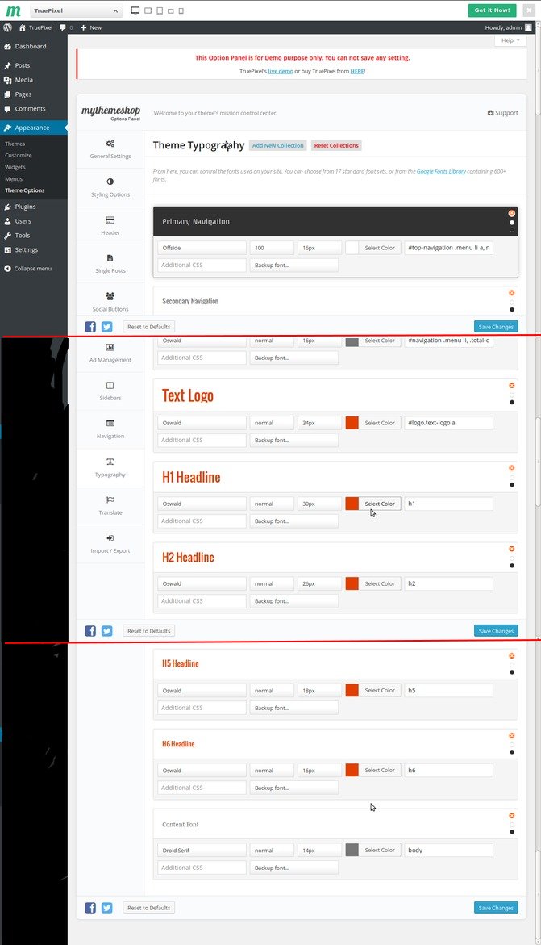Select the dark radio button on H1 Headline
This screenshot has height=945, width=541.
(512, 486)
